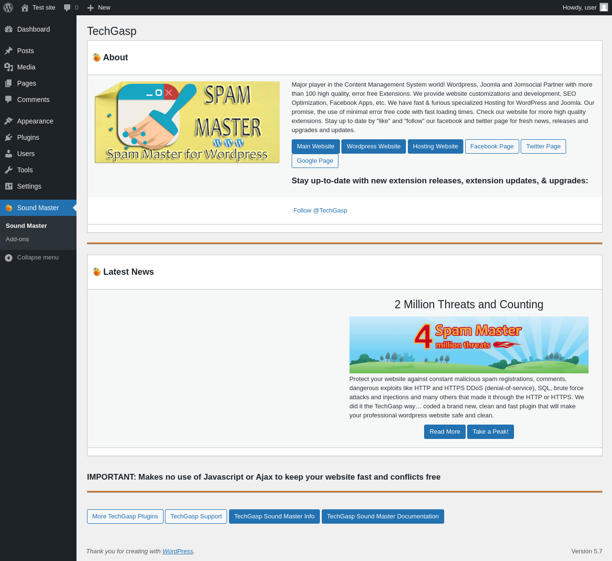Open the Tools menu item

pos(38,170)
